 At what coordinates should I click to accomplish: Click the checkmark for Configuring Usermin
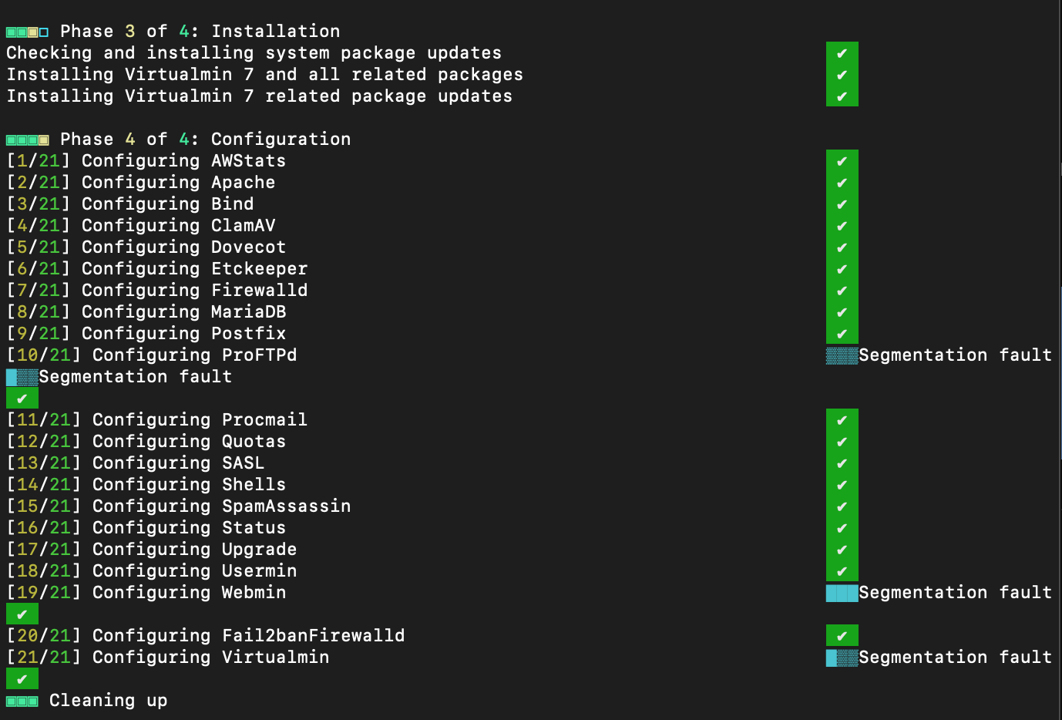click(842, 571)
